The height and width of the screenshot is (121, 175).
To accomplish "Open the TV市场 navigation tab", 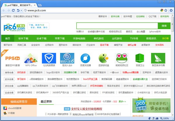I will pos(134,38).
